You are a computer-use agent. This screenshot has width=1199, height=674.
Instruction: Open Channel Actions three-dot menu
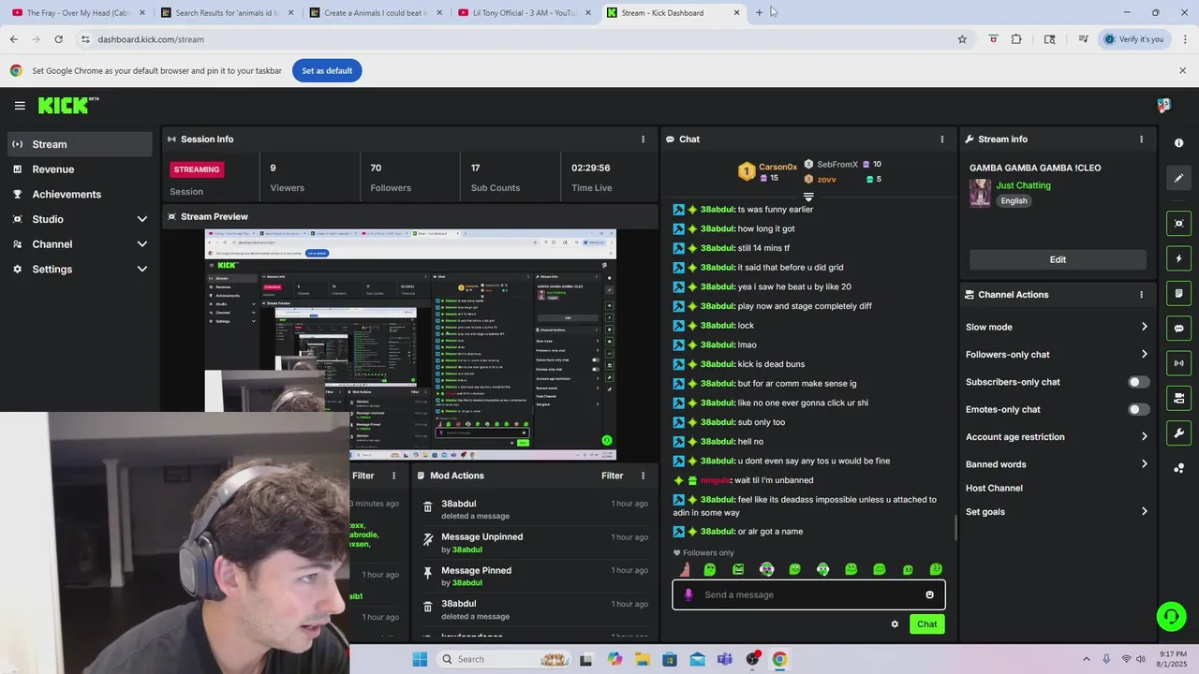1141,295
